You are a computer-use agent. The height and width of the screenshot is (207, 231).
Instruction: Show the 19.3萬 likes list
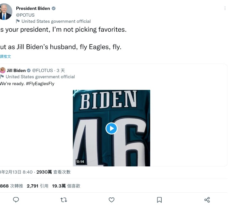tap(66, 186)
